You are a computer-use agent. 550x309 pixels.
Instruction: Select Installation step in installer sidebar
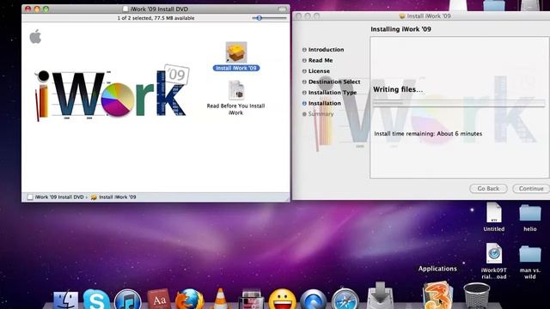click(321, 103)
